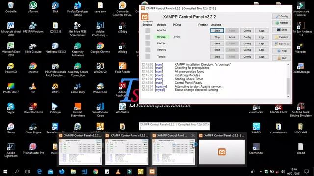This screenshot has height=176, width=314.
Task: Click the XAMPP log scrollbar thumb
Action: click(288, 86)
